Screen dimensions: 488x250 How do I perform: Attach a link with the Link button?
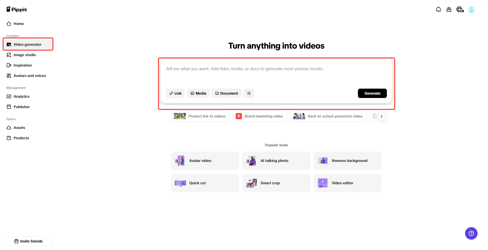point(175,93)
